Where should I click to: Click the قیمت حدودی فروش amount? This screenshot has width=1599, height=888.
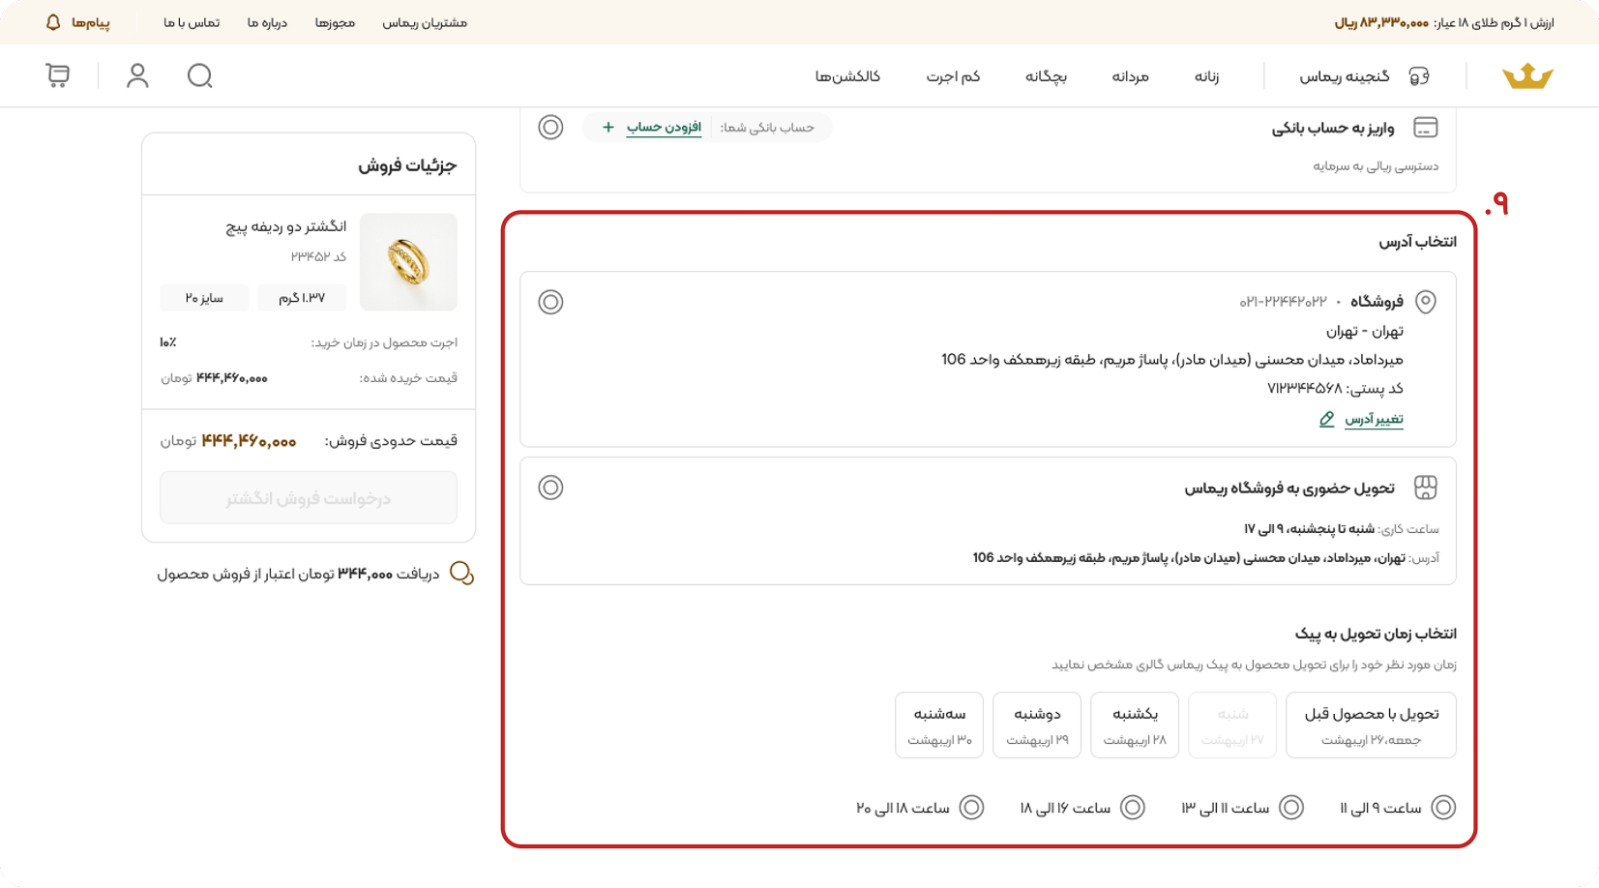click(249, 441)
